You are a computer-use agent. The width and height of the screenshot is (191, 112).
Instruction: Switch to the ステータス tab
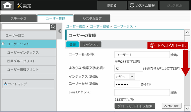(x=19, y=19)
